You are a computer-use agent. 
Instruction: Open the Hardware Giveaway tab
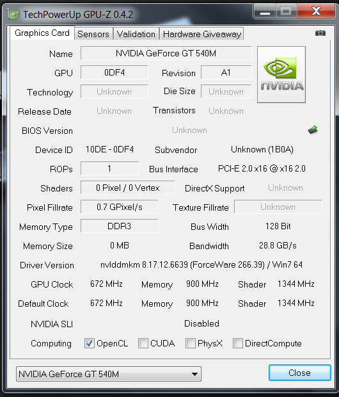pos(201,34)
